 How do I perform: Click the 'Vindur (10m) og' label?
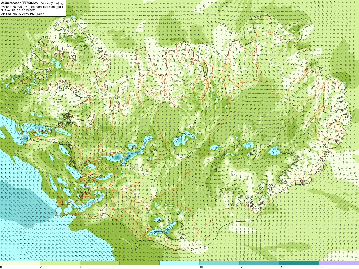[52, 3]
